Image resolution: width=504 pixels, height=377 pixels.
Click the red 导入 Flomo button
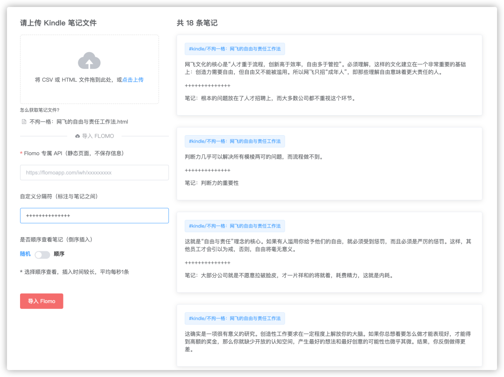tap(42, 301)
